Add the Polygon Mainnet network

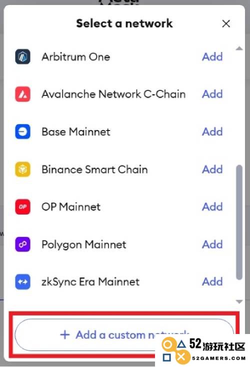click(212, 244)
